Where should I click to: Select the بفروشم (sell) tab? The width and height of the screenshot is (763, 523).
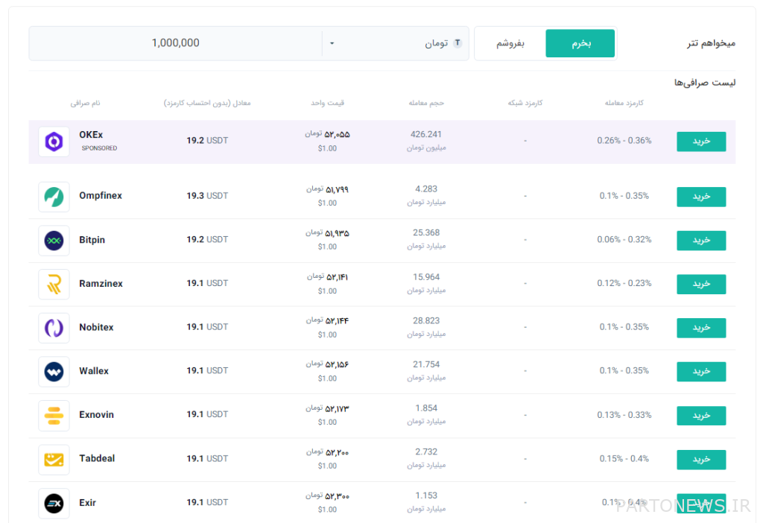[510, 43]
